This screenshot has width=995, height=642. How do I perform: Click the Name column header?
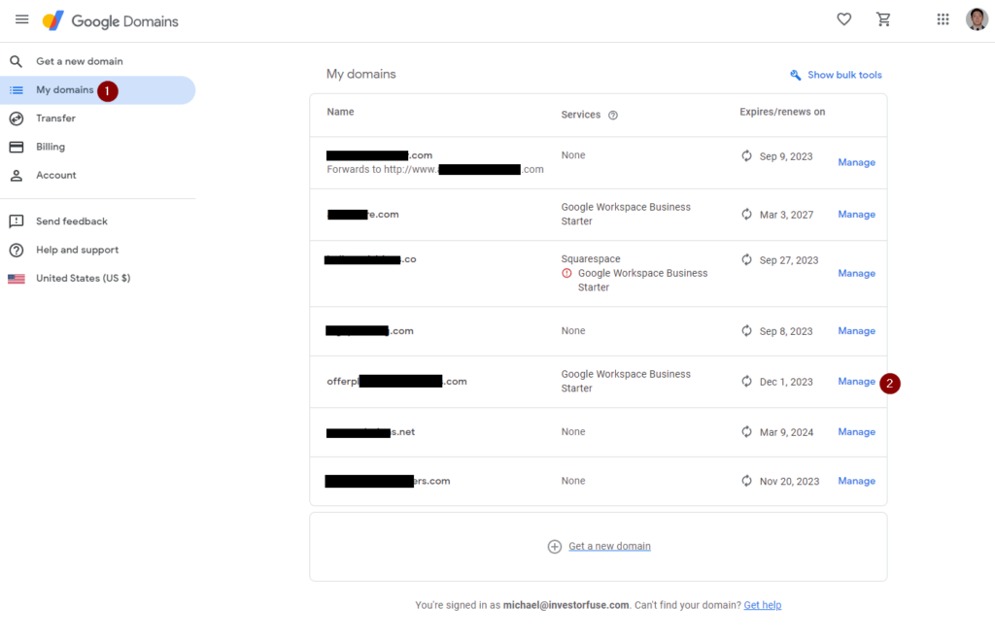pos(340,112)
